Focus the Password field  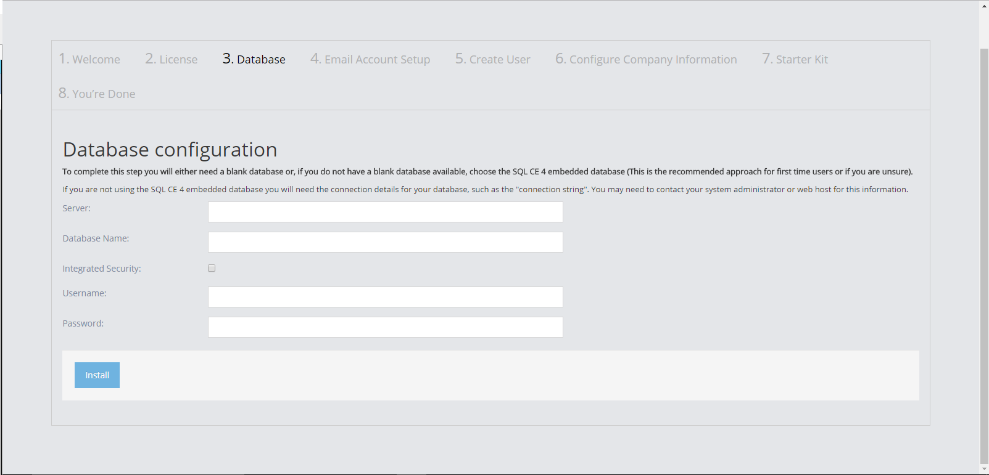click(385, 327)
